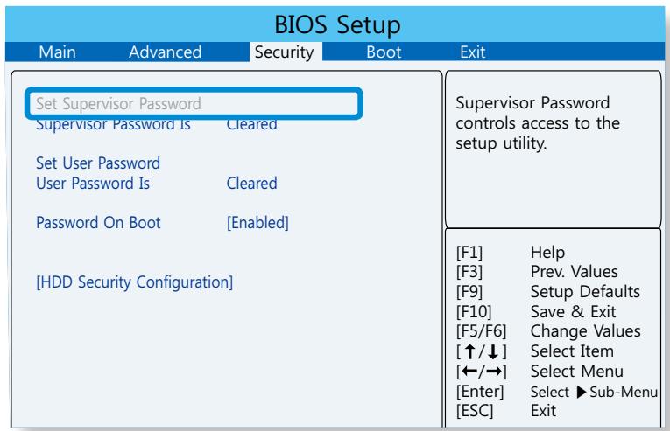This screenshot has height=431, width=670.
Task: Select Set User Password option
Action: point(97,163)
